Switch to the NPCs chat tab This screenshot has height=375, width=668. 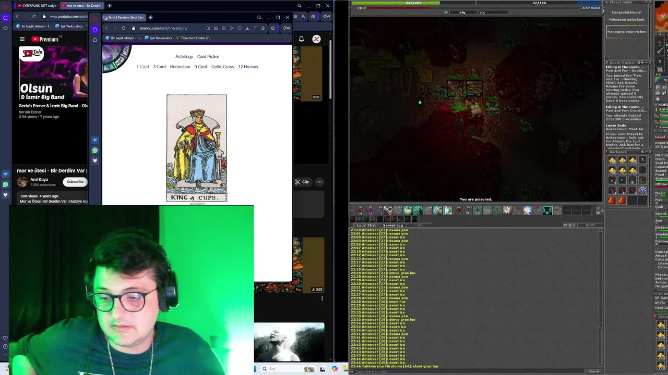(x=419, y=225)
